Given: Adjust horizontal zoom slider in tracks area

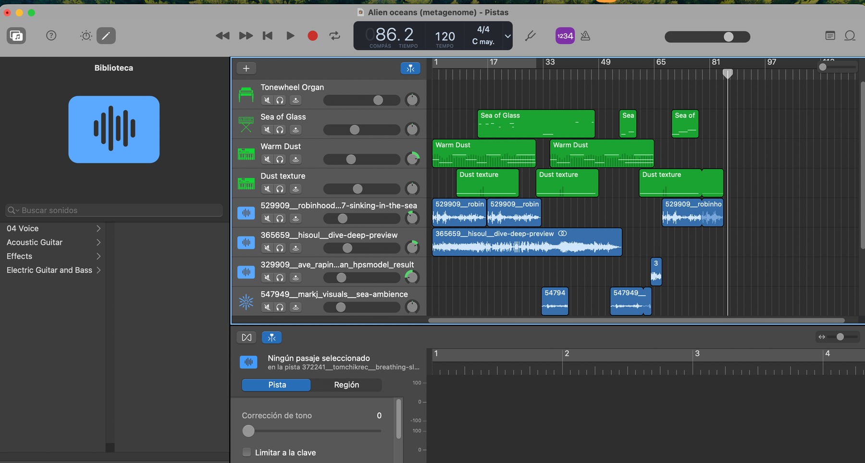Looking at the screenshot, I should (x=838, y=67).
